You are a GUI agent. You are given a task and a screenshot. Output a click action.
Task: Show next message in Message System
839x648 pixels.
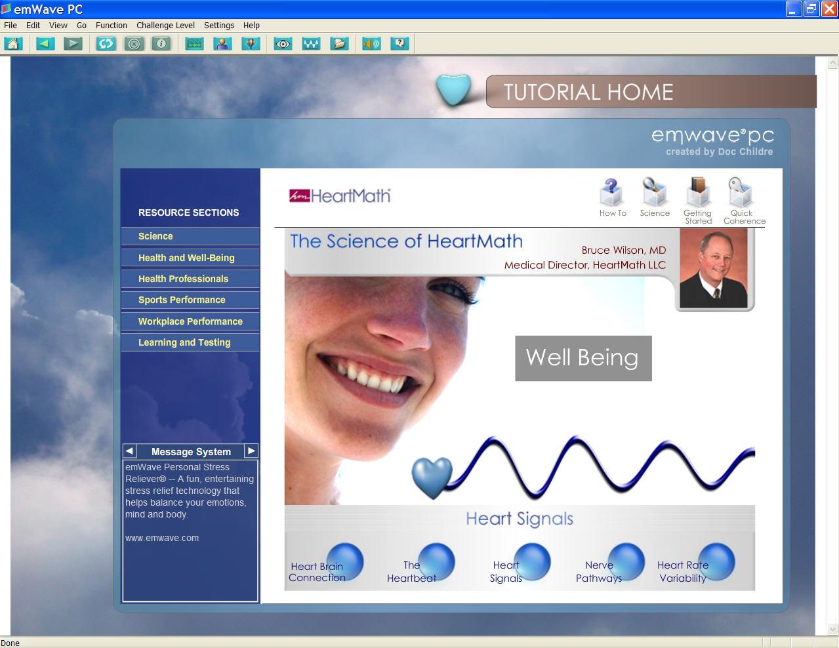pos(251,451)
